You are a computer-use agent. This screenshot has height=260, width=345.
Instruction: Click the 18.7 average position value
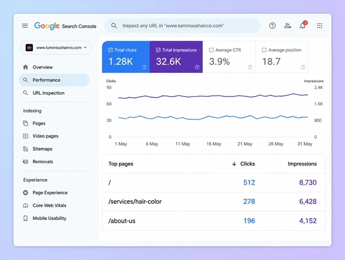point(271,62)
